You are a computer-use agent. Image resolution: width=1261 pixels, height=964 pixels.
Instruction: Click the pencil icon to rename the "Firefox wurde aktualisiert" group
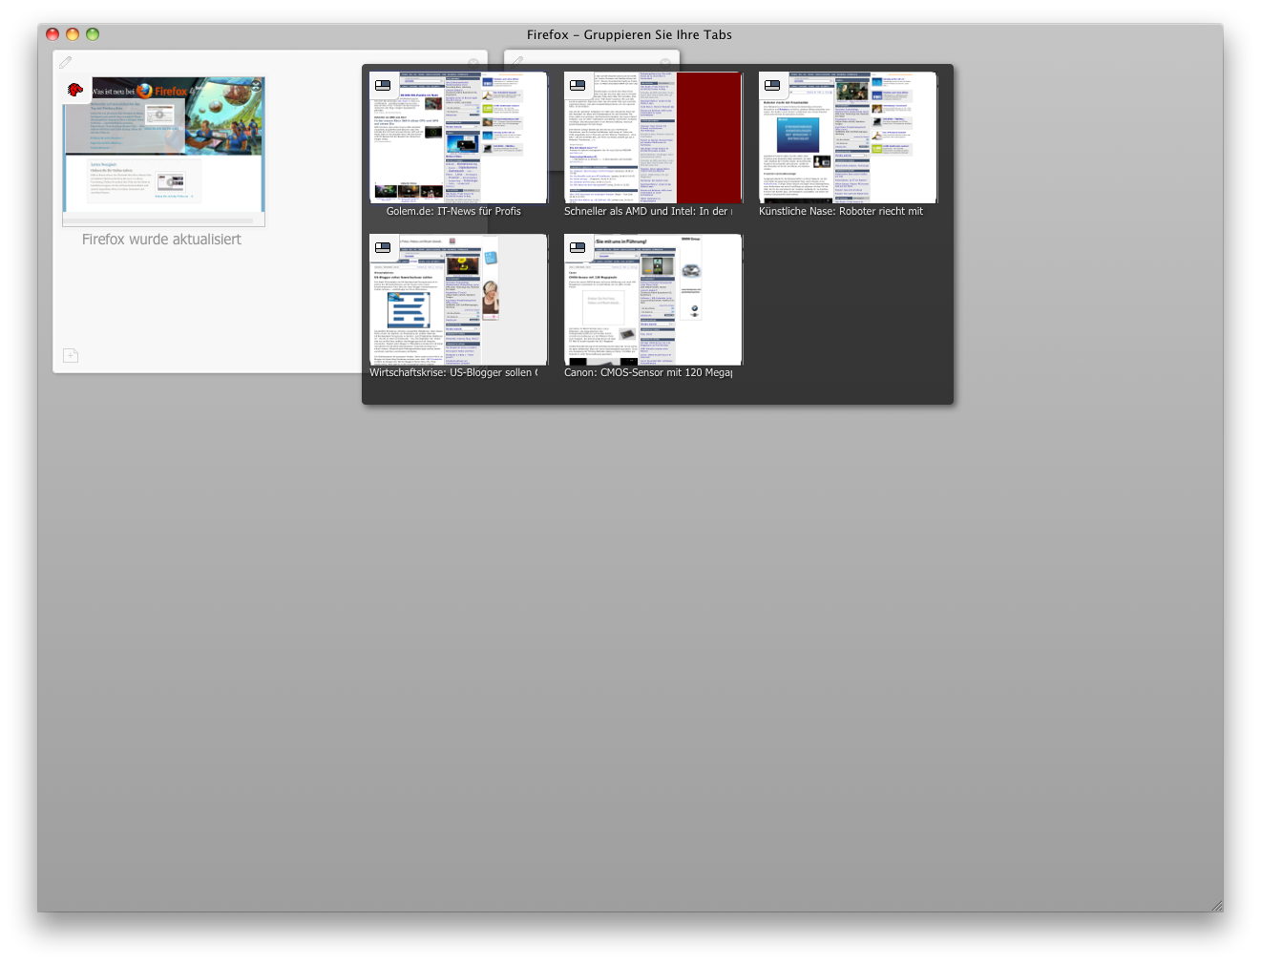(x=66, y=61)
